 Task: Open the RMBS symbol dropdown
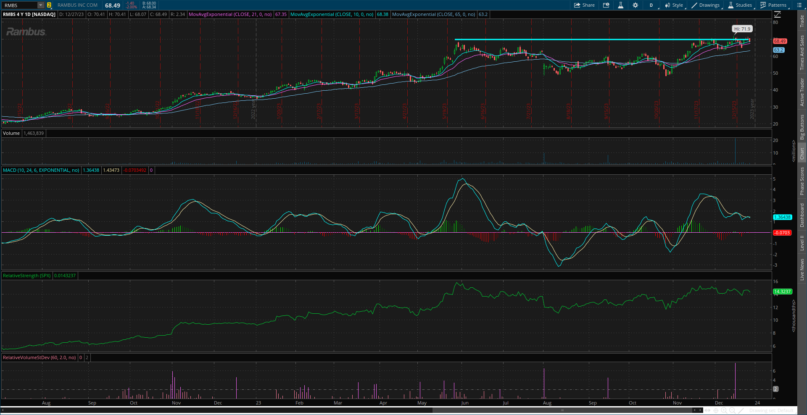click(x=40, y=5)
